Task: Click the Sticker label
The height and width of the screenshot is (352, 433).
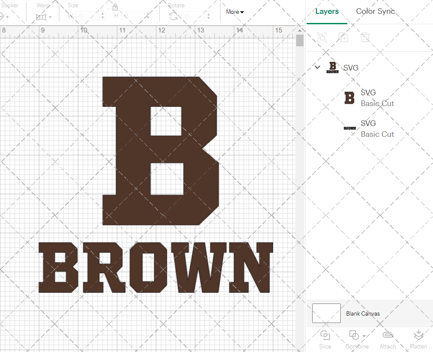Action: point(10,5)
